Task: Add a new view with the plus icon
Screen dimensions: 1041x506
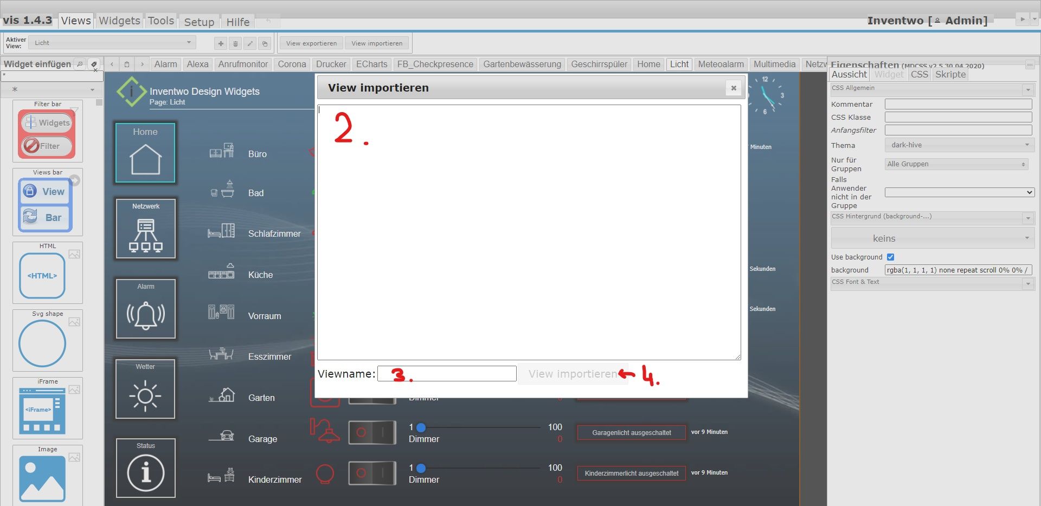Action: [221, 43]
